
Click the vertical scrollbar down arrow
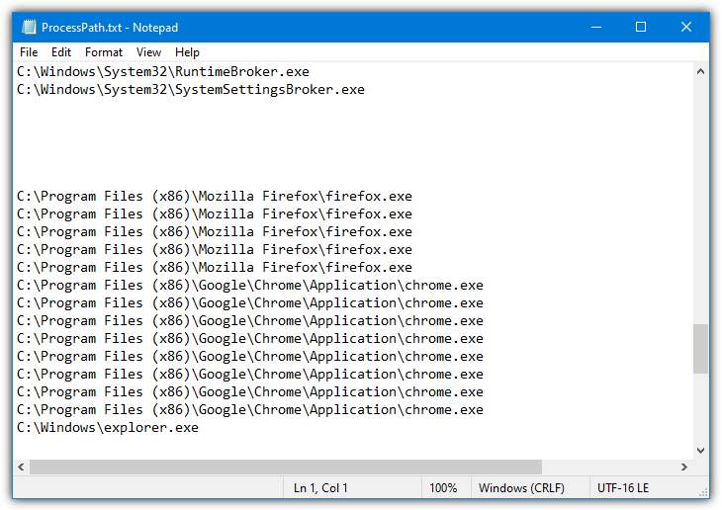click(x=701, y=451)
